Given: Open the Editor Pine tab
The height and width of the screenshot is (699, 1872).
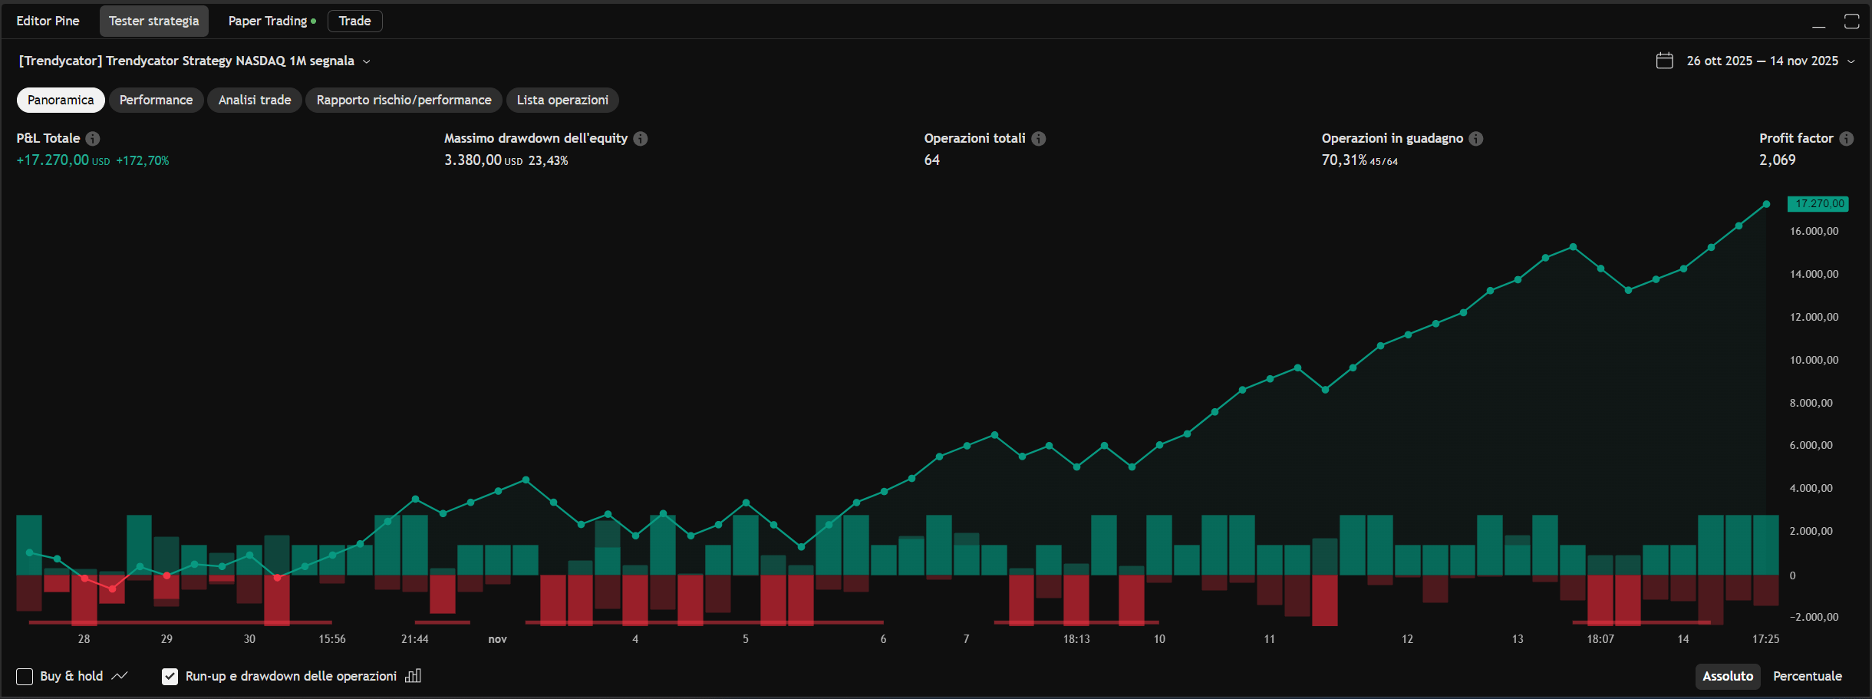Looking at the screenshot, I should (x=48, y=21).
